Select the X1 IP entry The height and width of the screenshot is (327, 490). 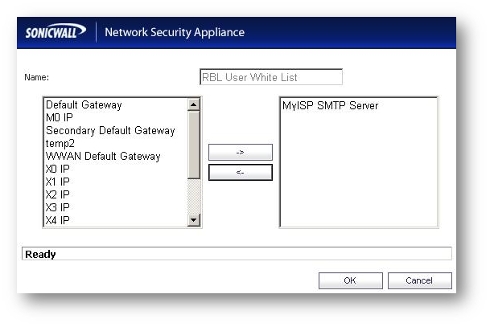tap(57, 182)
